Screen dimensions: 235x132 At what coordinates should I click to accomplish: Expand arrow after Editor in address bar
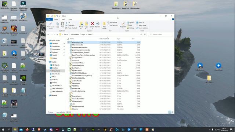[x=93, y=34]
